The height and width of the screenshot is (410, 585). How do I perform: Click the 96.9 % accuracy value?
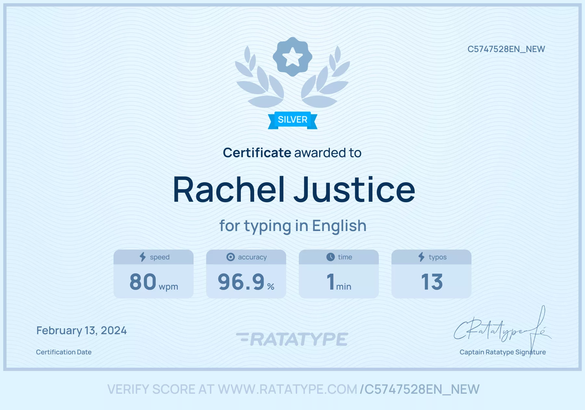[246, 282]
